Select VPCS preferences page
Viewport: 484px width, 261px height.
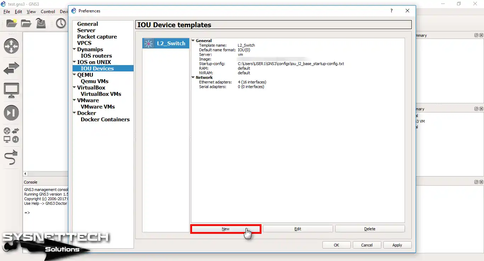(x=84, y=43)
